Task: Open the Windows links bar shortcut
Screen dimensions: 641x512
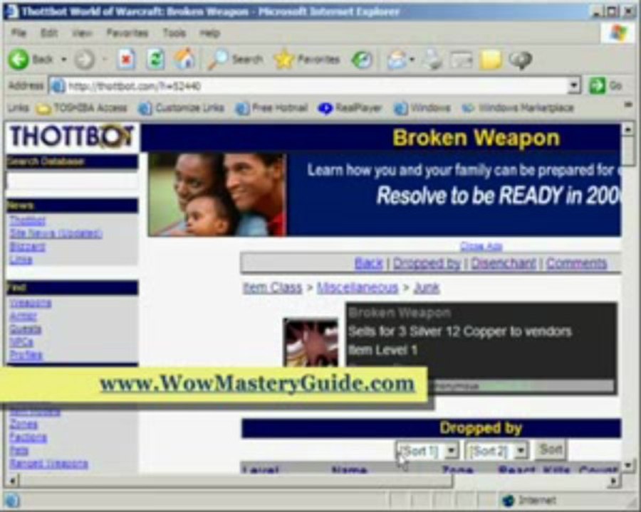Action: pos(422,108)
